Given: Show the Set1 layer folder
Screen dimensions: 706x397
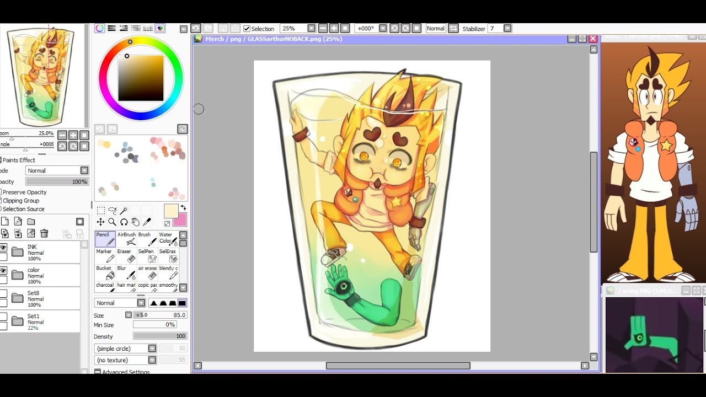Looking at the screenshot, I should (3, 316).
